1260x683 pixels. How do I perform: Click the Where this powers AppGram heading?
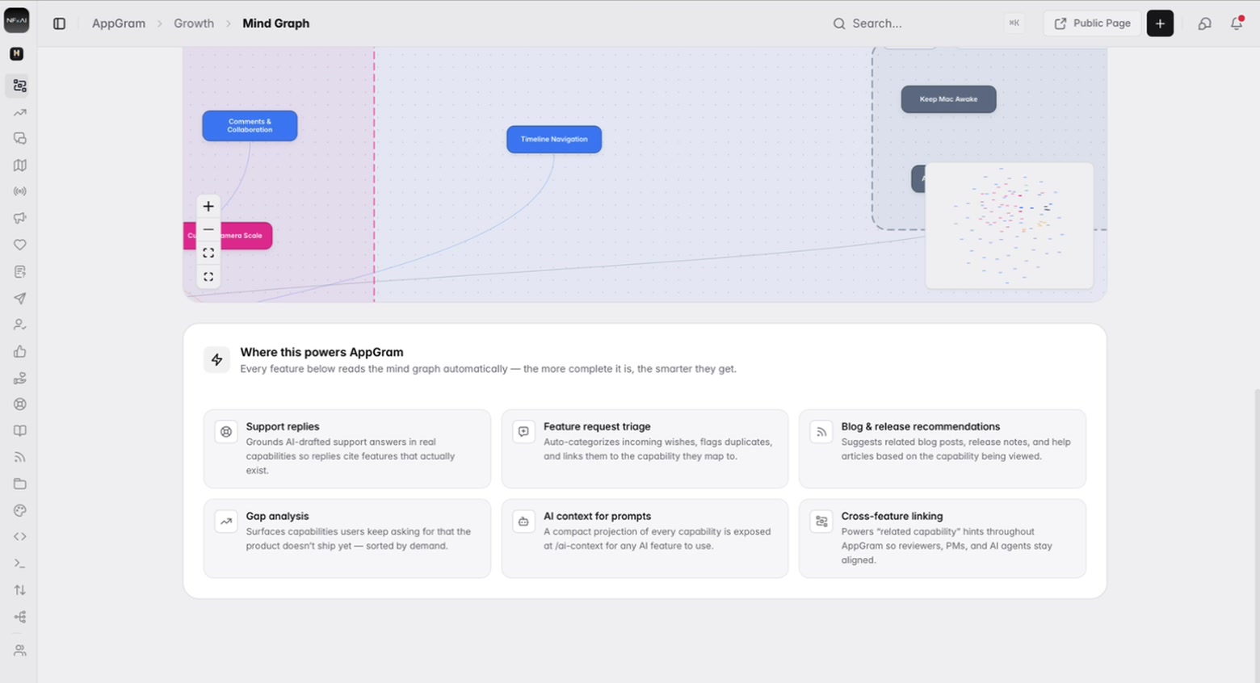click(321, 352)
